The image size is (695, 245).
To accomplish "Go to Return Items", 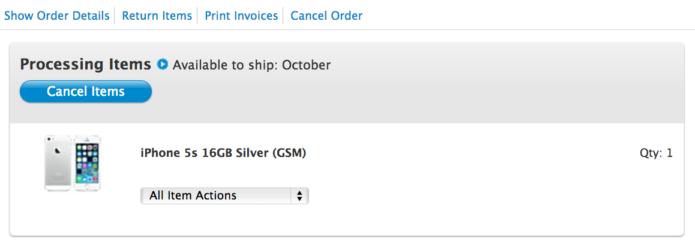I will click(x=157, y=16).
